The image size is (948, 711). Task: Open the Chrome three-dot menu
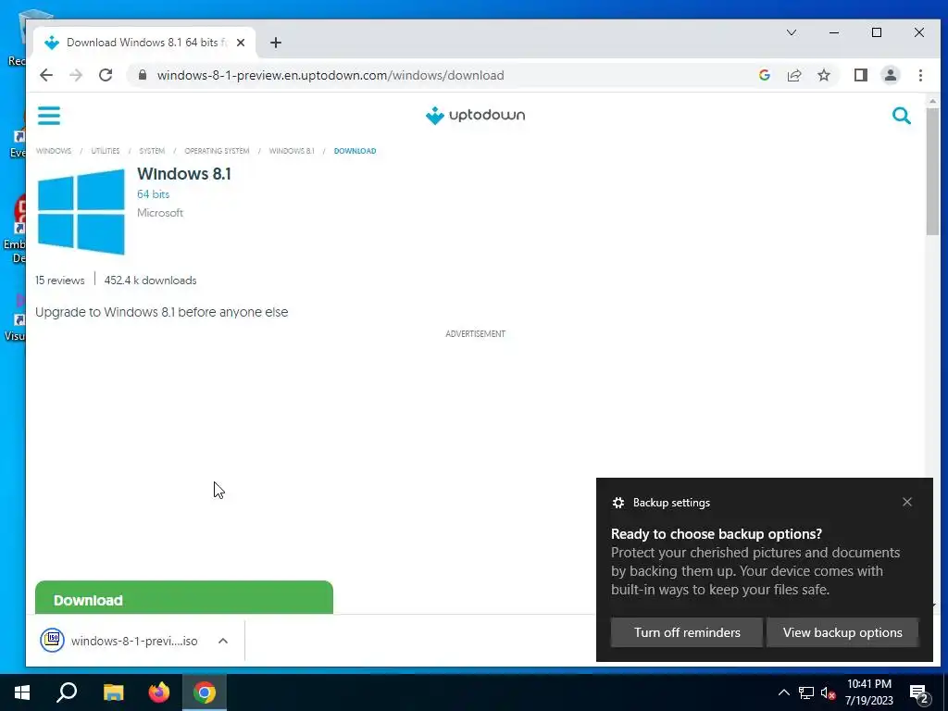click(920, 75)
